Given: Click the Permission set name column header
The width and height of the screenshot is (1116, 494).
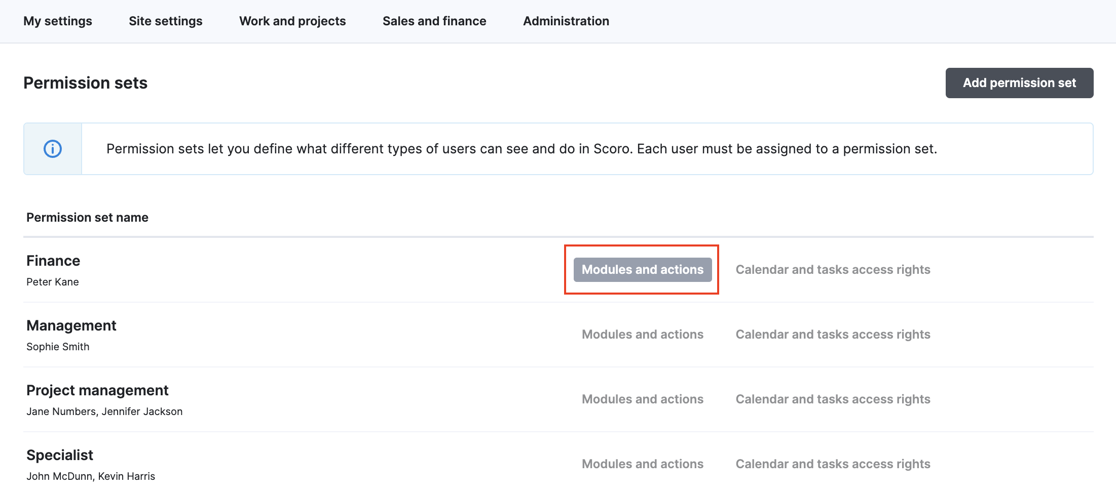Looking at the screenshot, I should (87, 218).
